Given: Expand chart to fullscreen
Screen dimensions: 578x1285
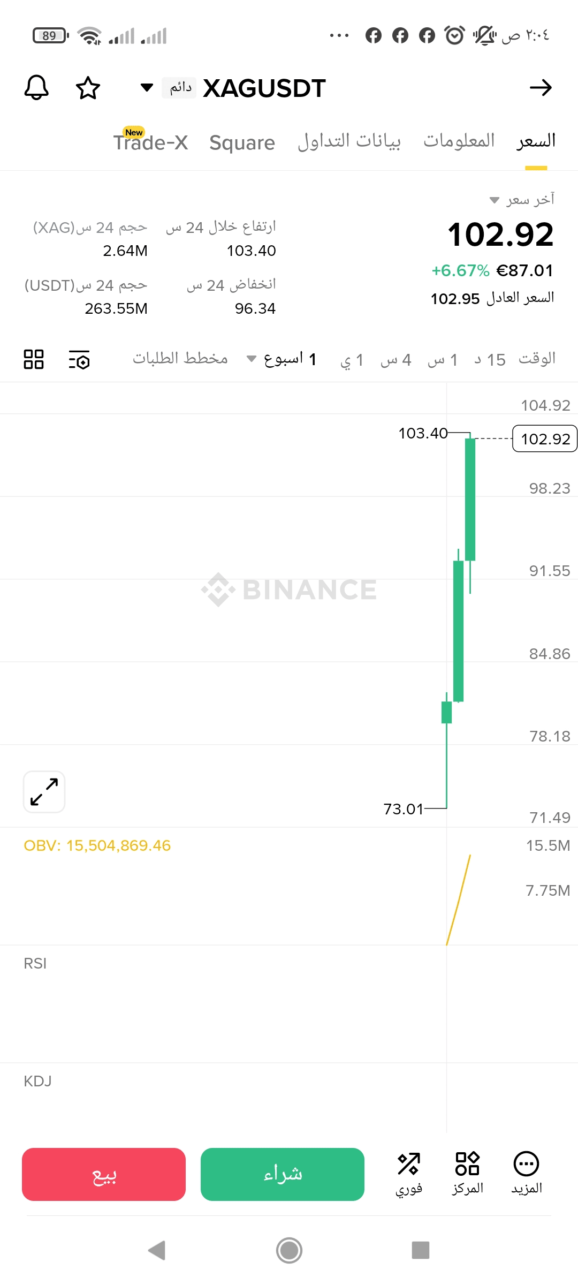Looking at the screenshot, I should click(44, 792).
